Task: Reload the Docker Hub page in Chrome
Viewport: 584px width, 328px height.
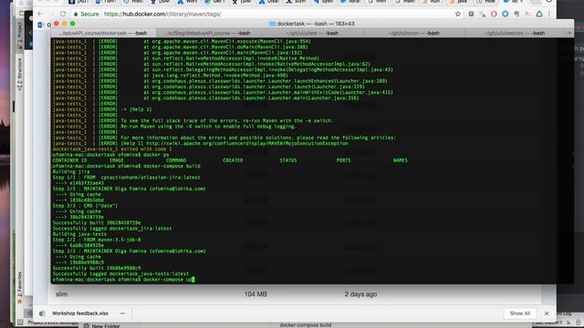Action: pyautogui.click(x=63, y=14)
